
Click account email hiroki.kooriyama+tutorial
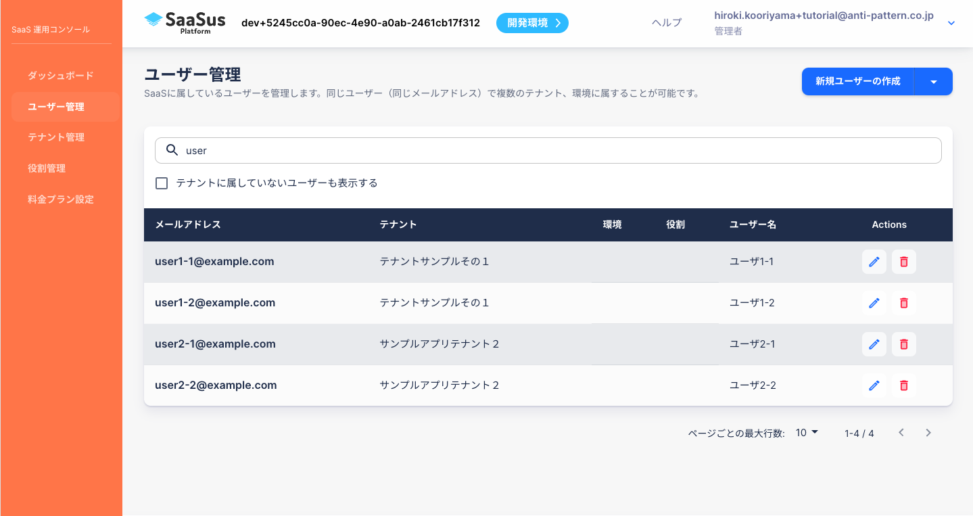(x=824, y=16)
